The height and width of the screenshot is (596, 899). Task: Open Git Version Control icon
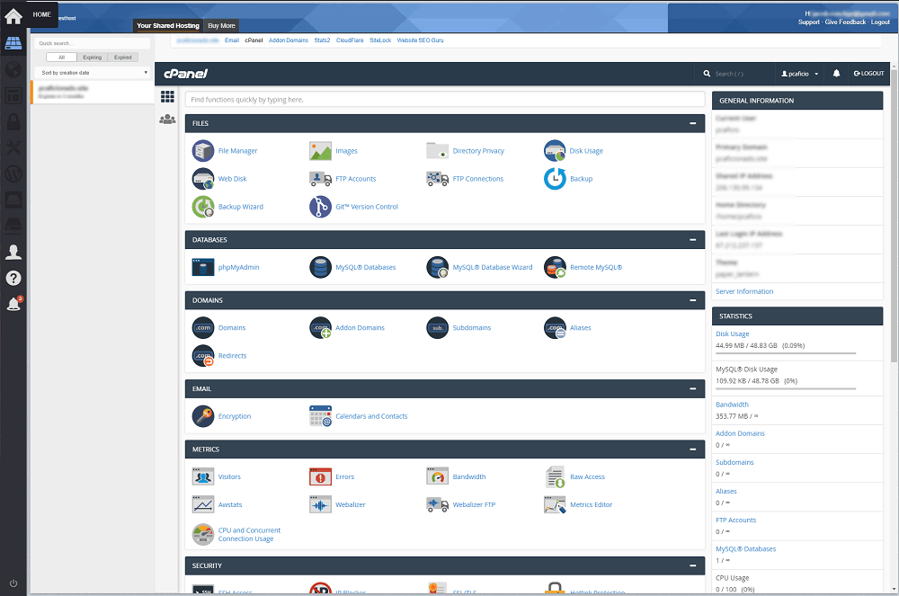(x=321, y=207)
